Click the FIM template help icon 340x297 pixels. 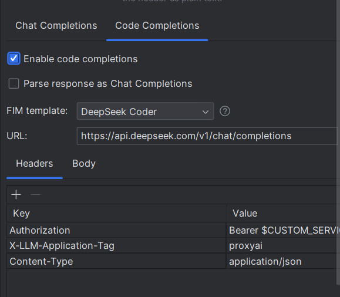tap(225, 111)
